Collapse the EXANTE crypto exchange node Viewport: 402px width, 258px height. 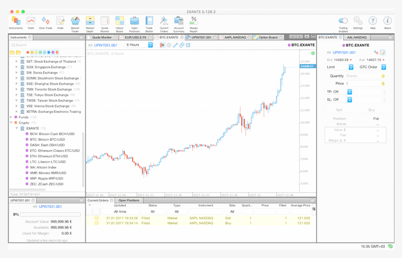coord(17,128)
